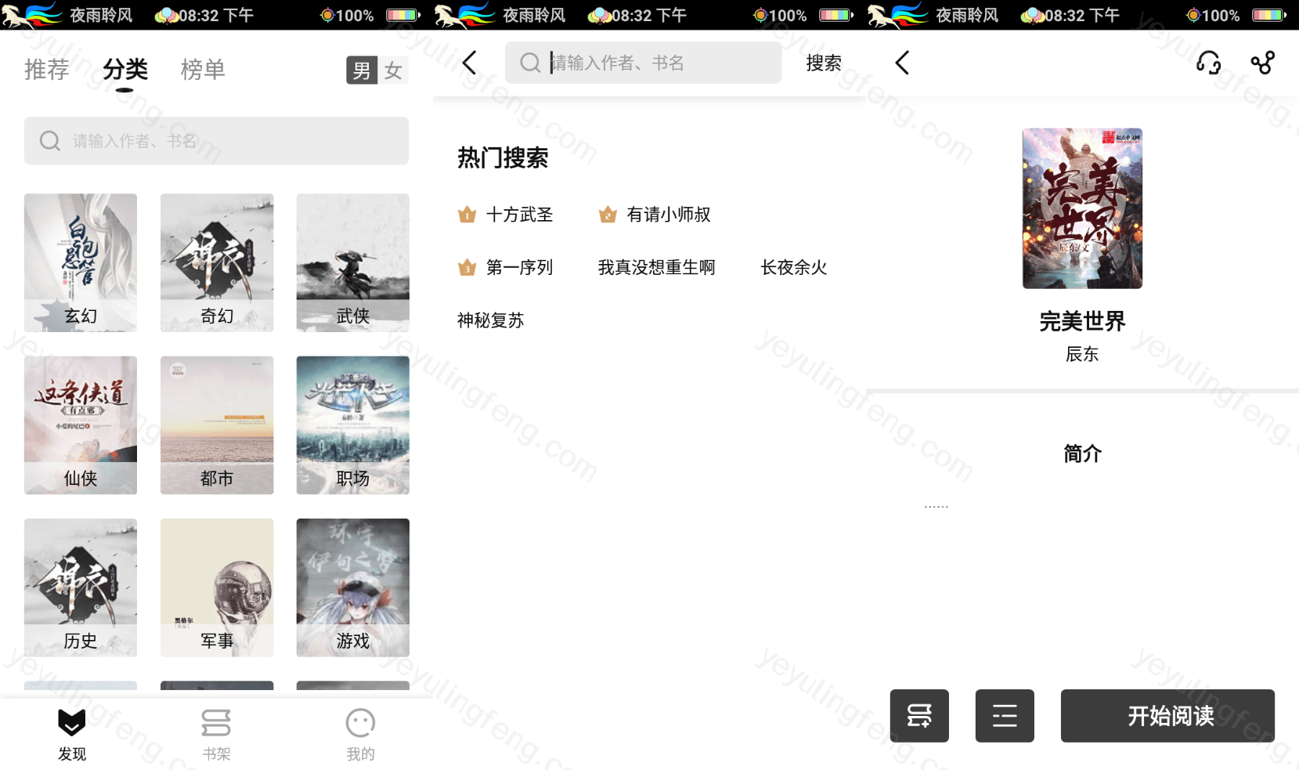1299x770 pixels.
Task: Click the search field on category page
Action: click(216, 141)
